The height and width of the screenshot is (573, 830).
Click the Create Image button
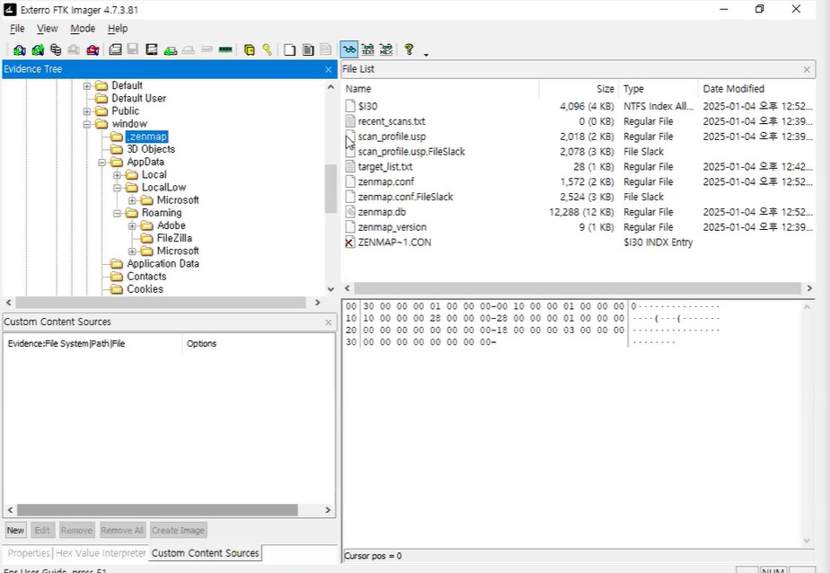pyautogui.click(x=178, y=530)
